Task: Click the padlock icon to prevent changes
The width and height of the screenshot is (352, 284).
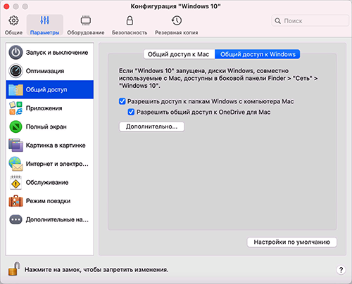Action: pyautogui.click(x=14, y=269)
